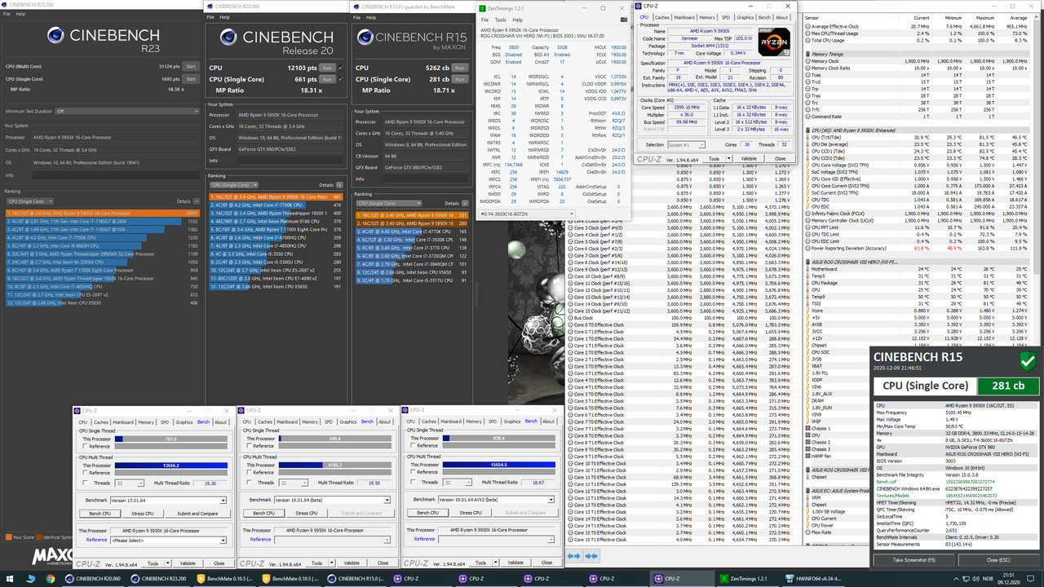Open Benchmark version 19.01.64 AVX2 dropdown
The height and width of the screenshot is (587, 1044).
point(494,499)
